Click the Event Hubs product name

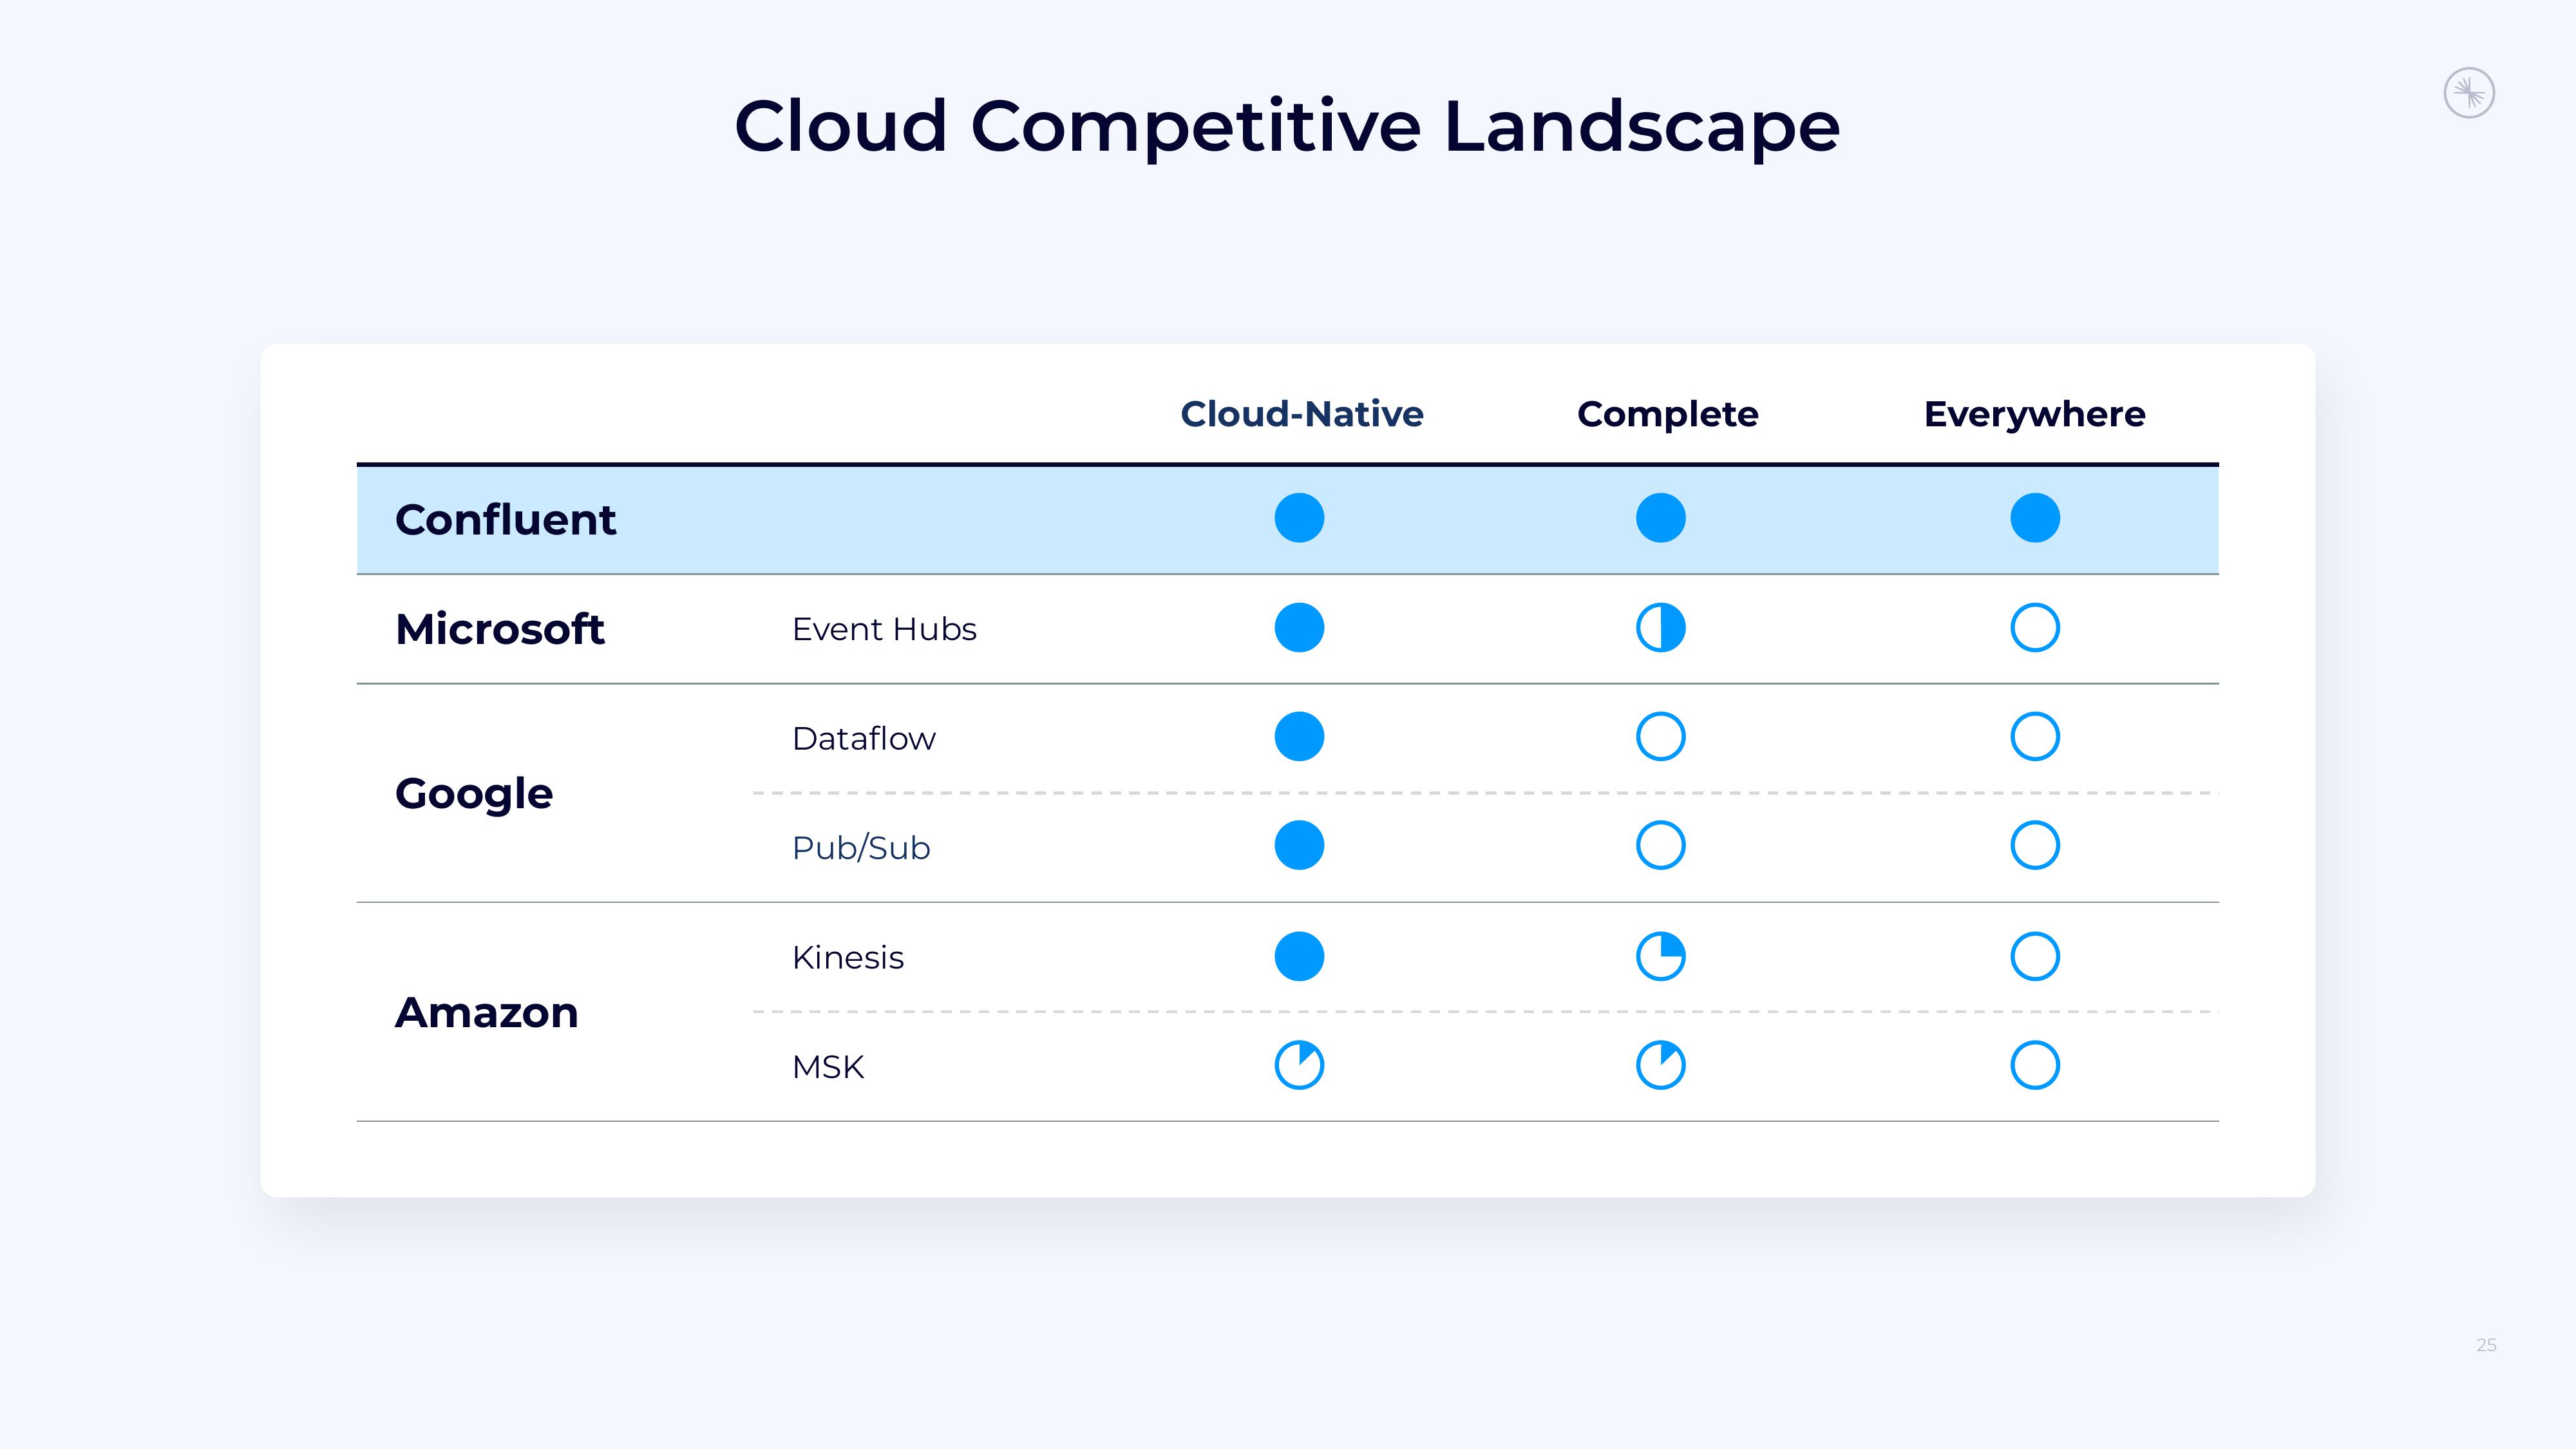[884, 629]
